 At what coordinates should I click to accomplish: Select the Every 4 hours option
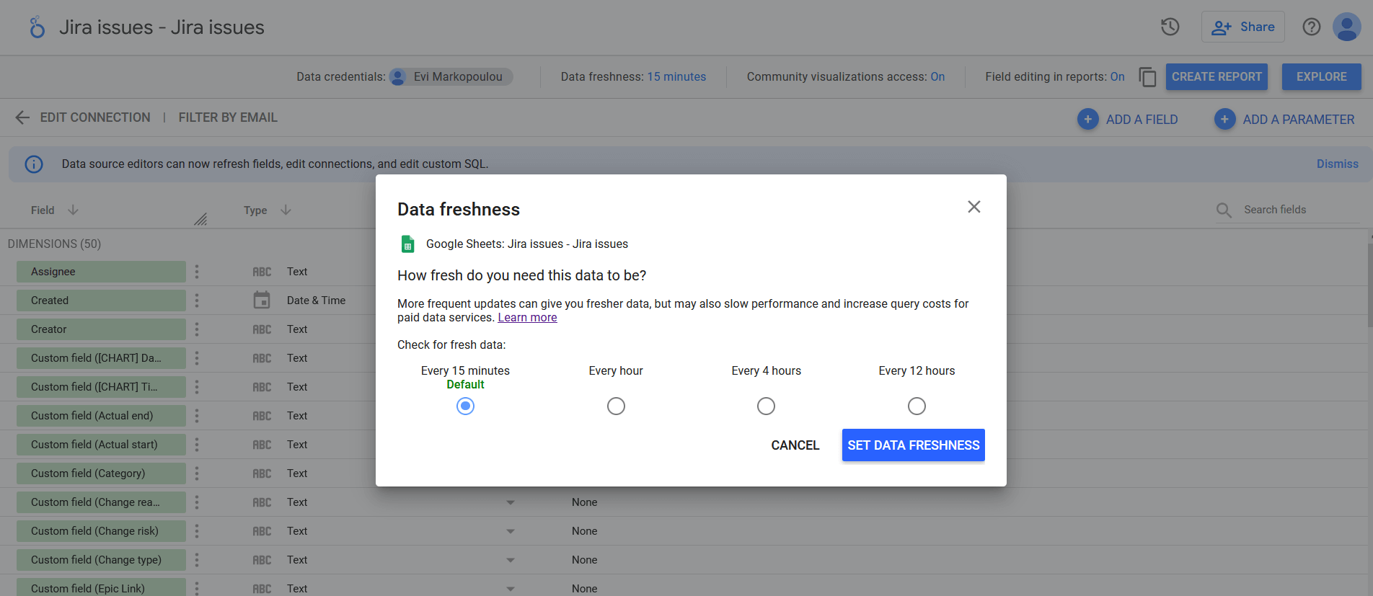pyautogui.click(x=766, y=406)
